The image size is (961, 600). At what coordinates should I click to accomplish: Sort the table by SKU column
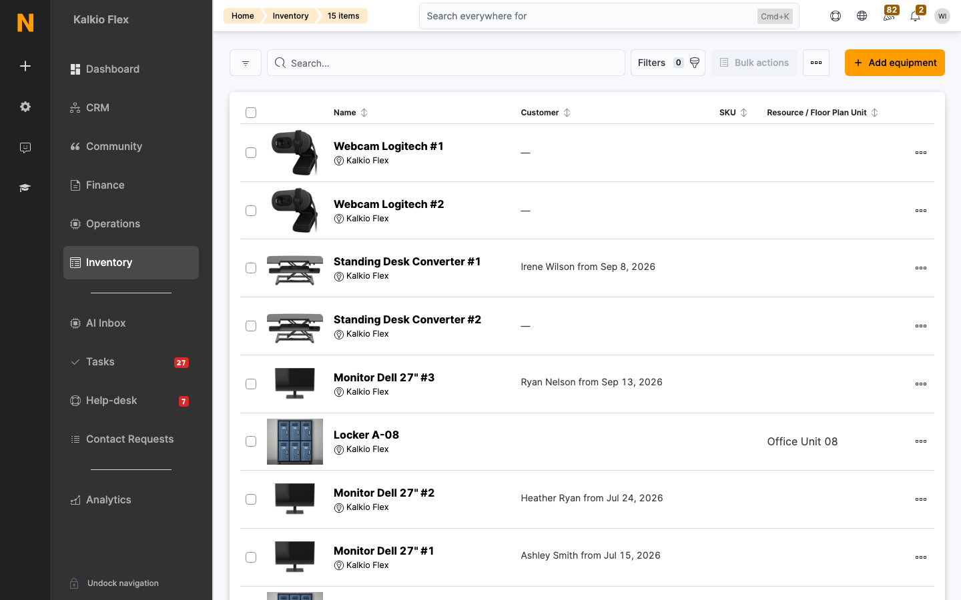(x=733, y=113)
